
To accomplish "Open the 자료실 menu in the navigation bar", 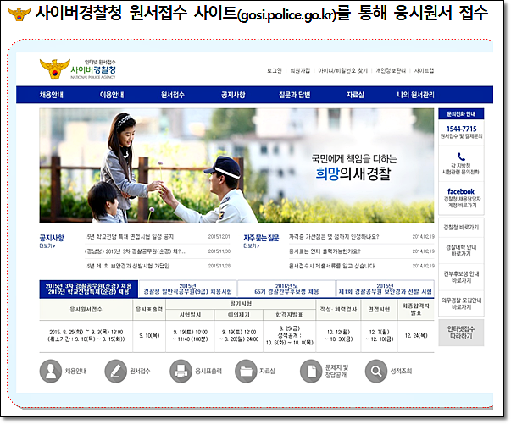I will (x=355, y=95).
